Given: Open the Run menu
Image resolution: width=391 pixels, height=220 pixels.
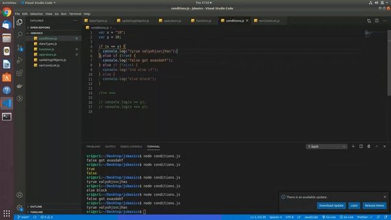Looking at the screenshot, I should coord(64,13).
